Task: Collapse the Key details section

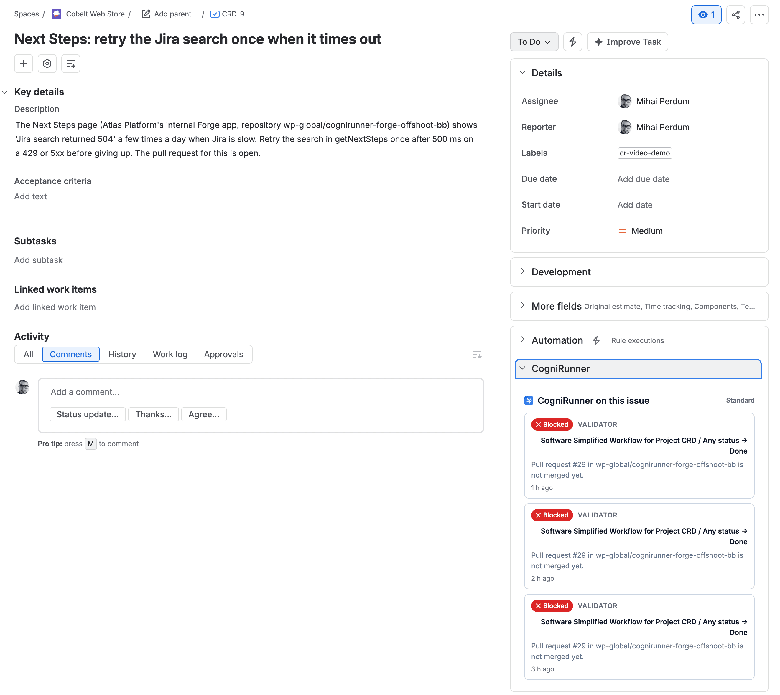Action: tap(5, 92)
